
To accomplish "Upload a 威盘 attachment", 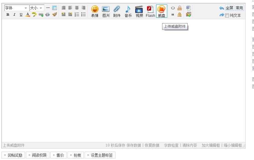I will 161,11.
